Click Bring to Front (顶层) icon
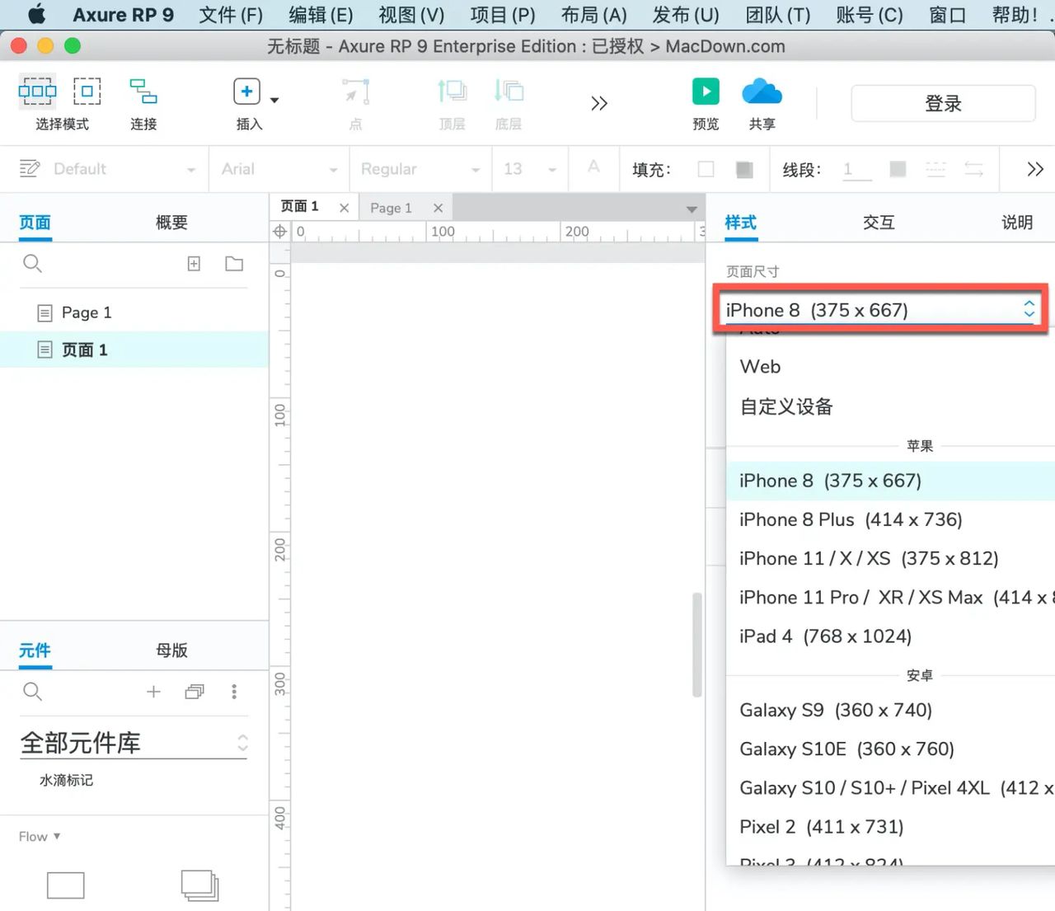 click(x=452, y=91)
